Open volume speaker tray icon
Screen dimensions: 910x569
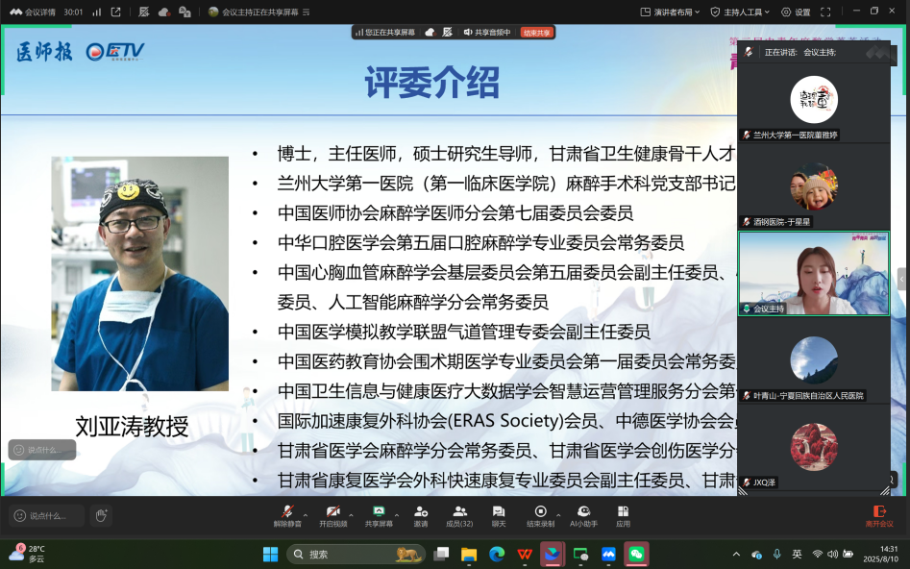[x=832, y=554]
